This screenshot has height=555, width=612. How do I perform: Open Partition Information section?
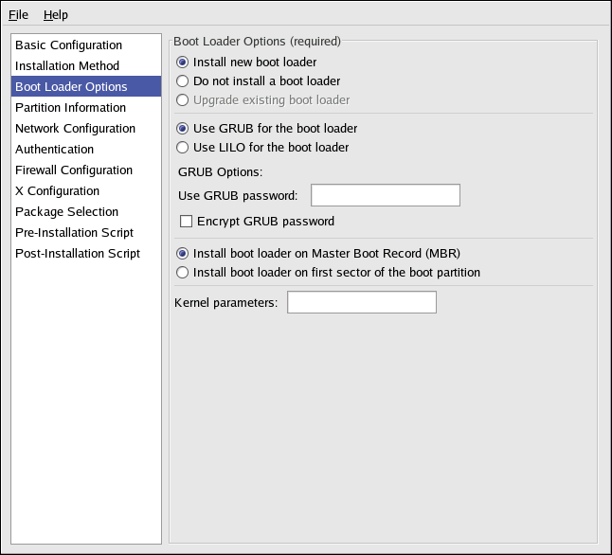pyautogui.click(x=70, y=108)
